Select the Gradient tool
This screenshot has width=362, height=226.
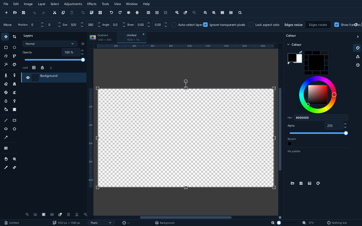pyautogui.click(x=14, y=109)
